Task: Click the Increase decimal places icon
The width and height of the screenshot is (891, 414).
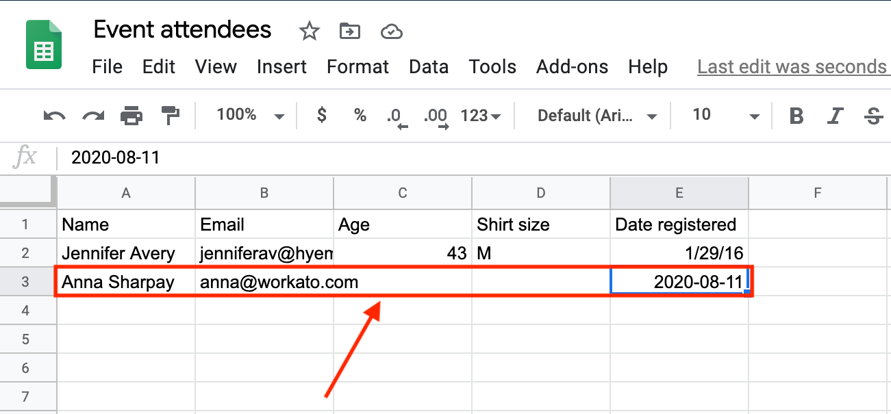Action: 436,115
